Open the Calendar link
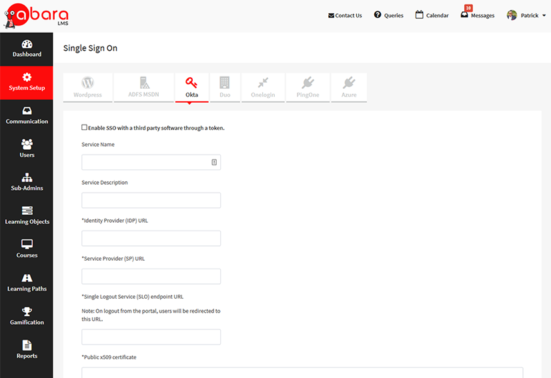Image resolution: width=551 pixels, height=378 pixels. pos(437,15)
